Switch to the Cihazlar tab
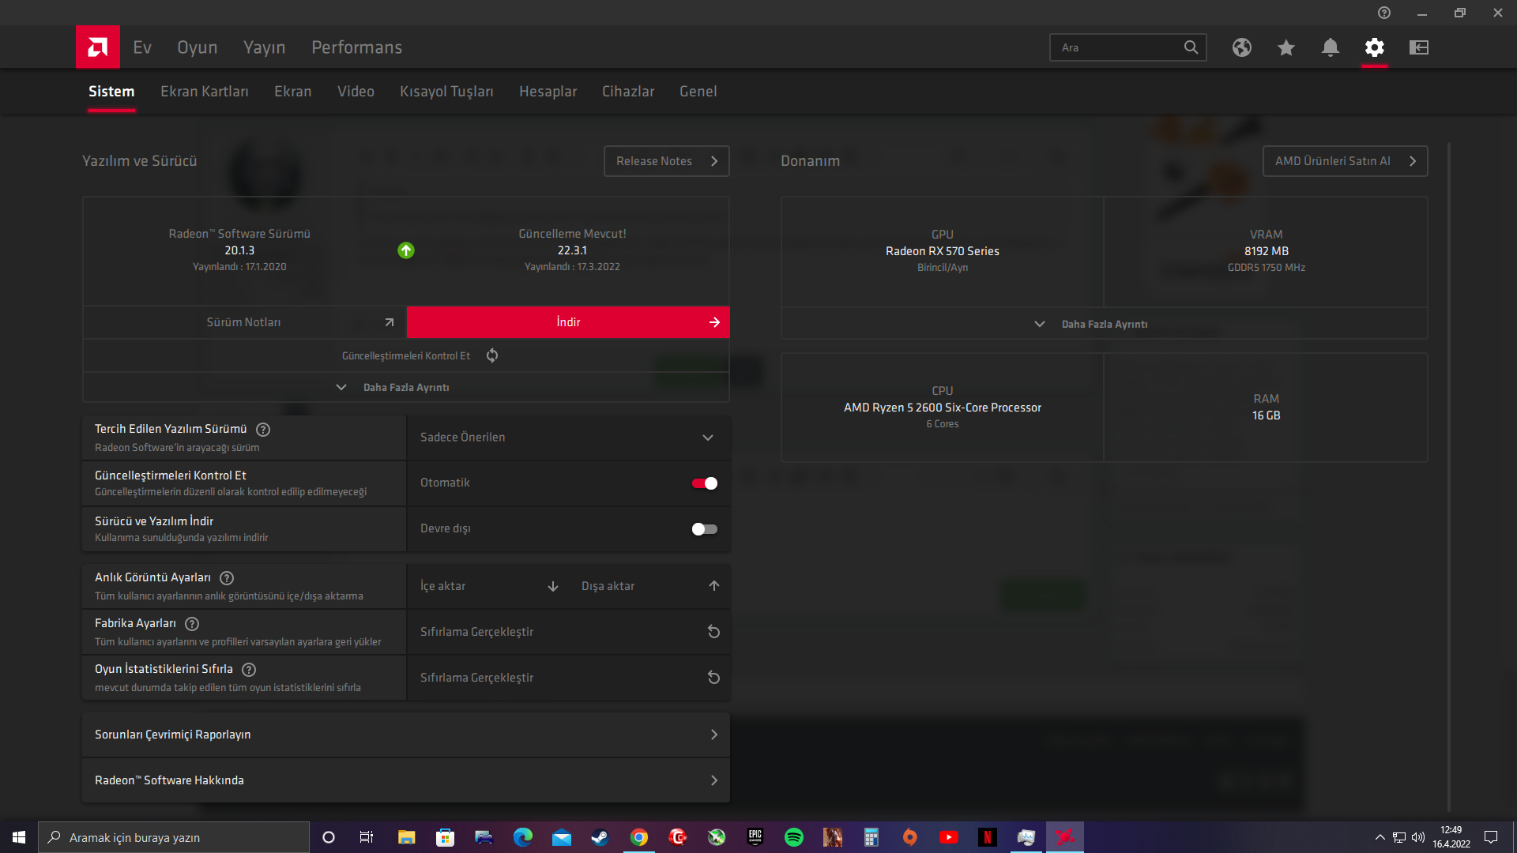 [628, 92]
